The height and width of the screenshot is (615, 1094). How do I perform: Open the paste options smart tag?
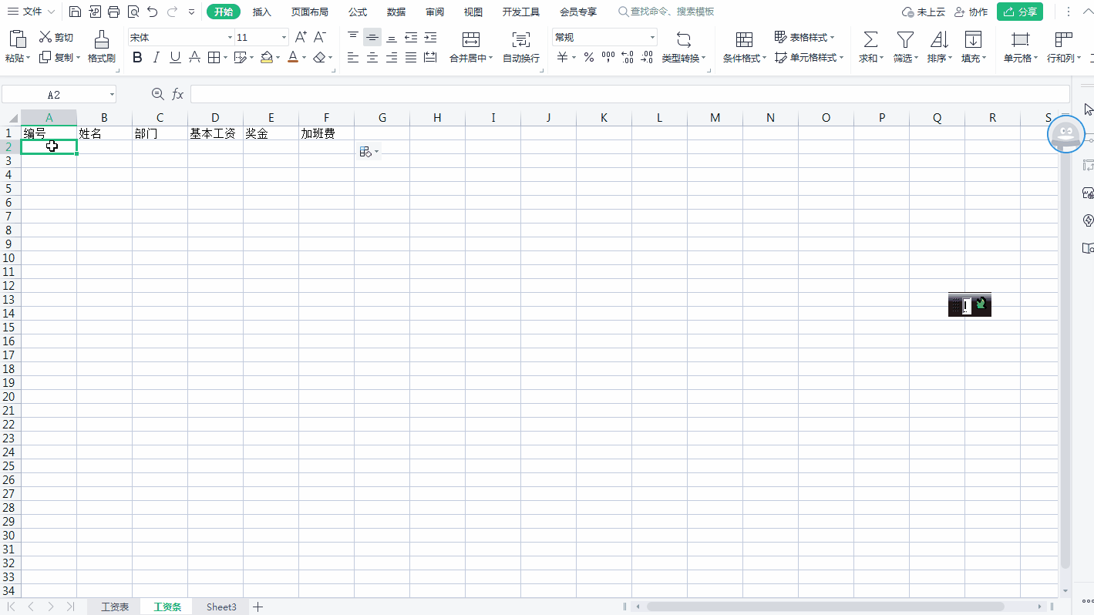click(x=369, y=152)
